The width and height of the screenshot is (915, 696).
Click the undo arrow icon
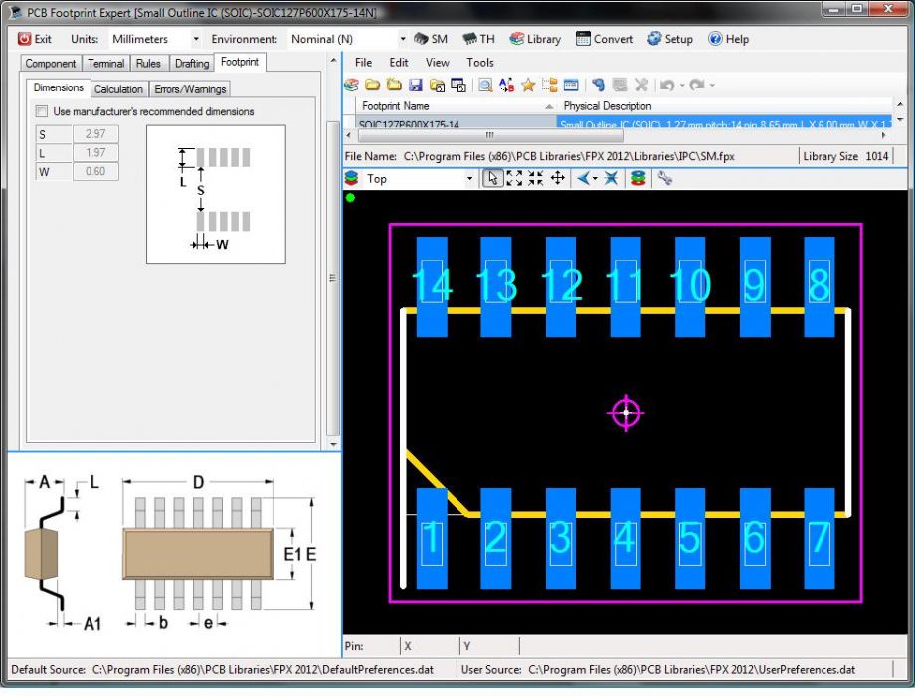coord(667,86)
